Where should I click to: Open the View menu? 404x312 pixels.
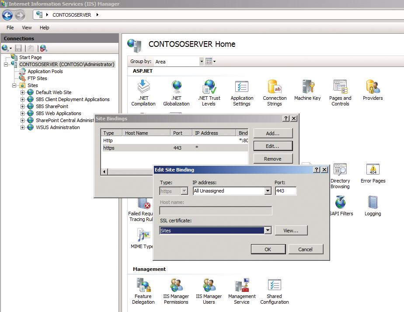point(27,28)
